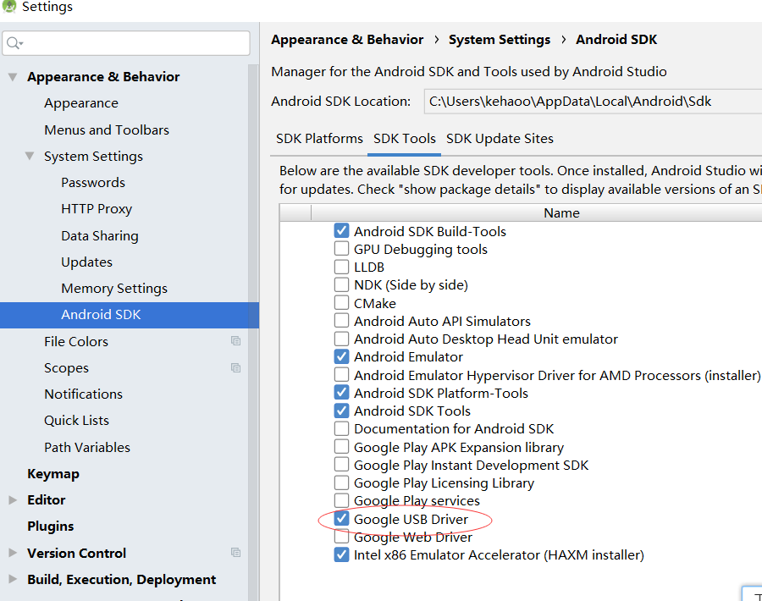Viewport: 762px width, 601px height.
Task: Check the Google Web Driver checkbox
Action: [x=342, y=537]
